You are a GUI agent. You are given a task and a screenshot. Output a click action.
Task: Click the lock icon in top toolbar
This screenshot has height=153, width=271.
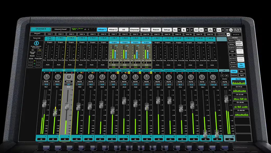(184, 30)
